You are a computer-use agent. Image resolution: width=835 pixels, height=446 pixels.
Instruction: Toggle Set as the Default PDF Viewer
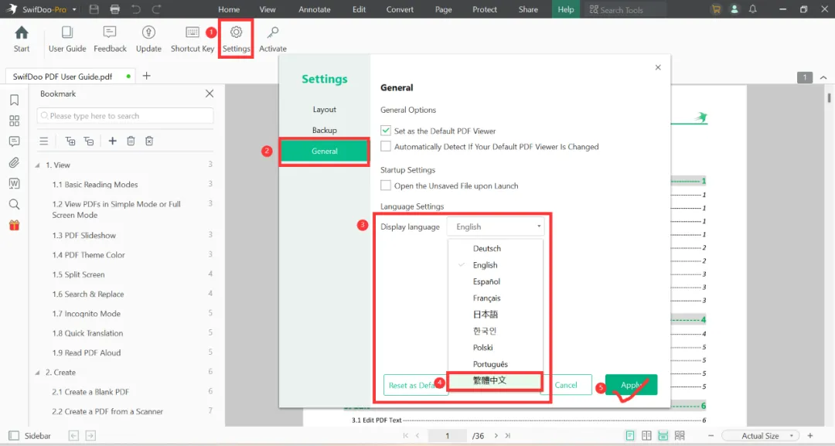click(x=386, y=131)
